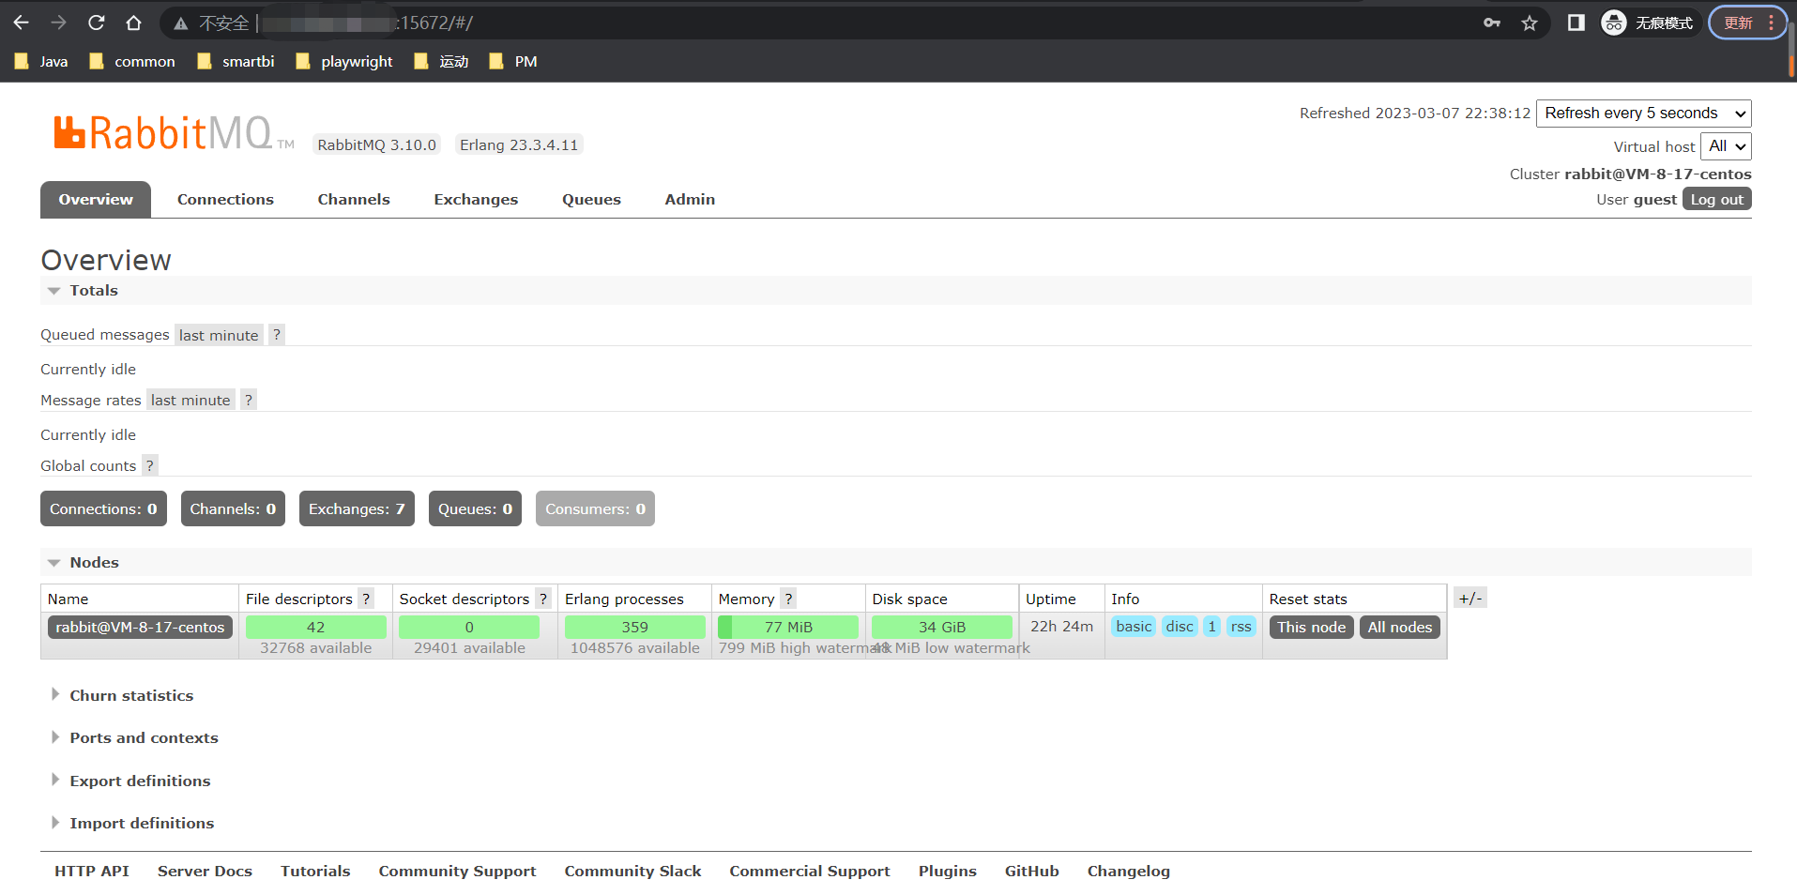Switch to the Exchanges tab
Viewport: 1797px width, 895px height.
476,200
